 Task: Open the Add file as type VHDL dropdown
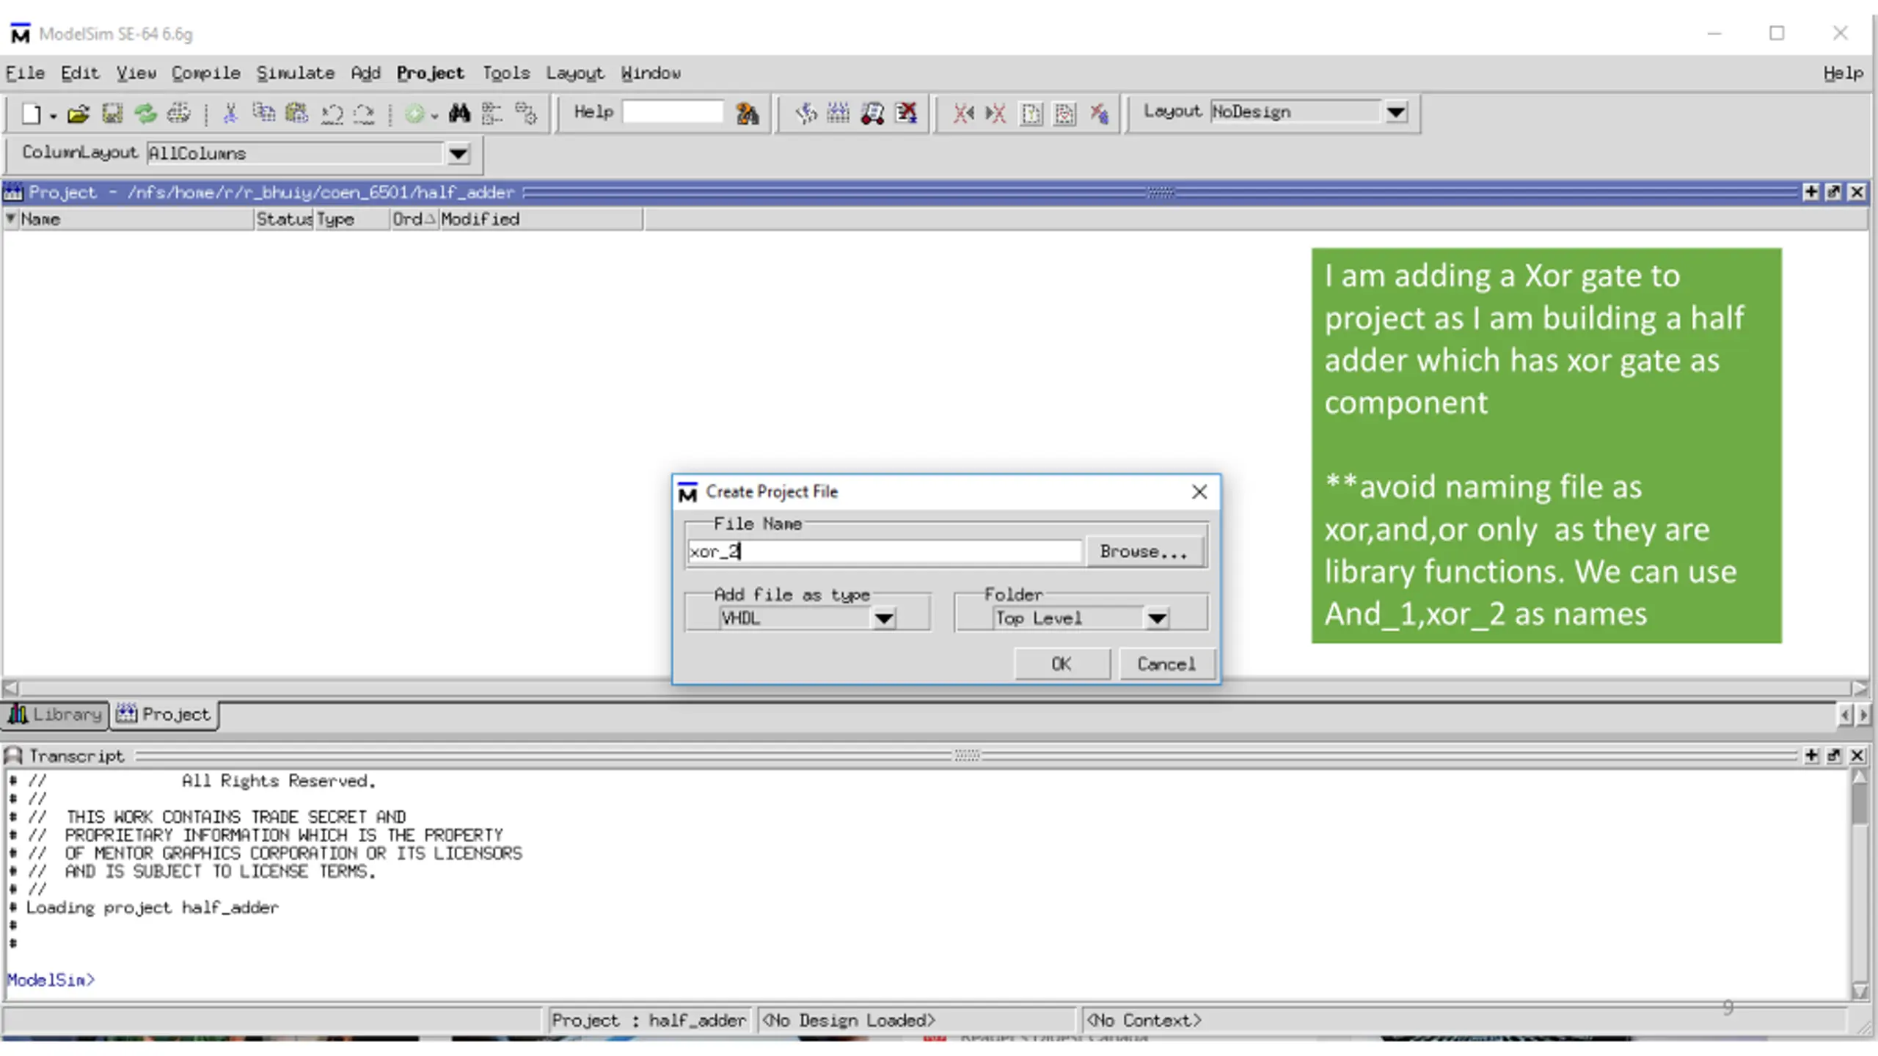tap(883, 618)
